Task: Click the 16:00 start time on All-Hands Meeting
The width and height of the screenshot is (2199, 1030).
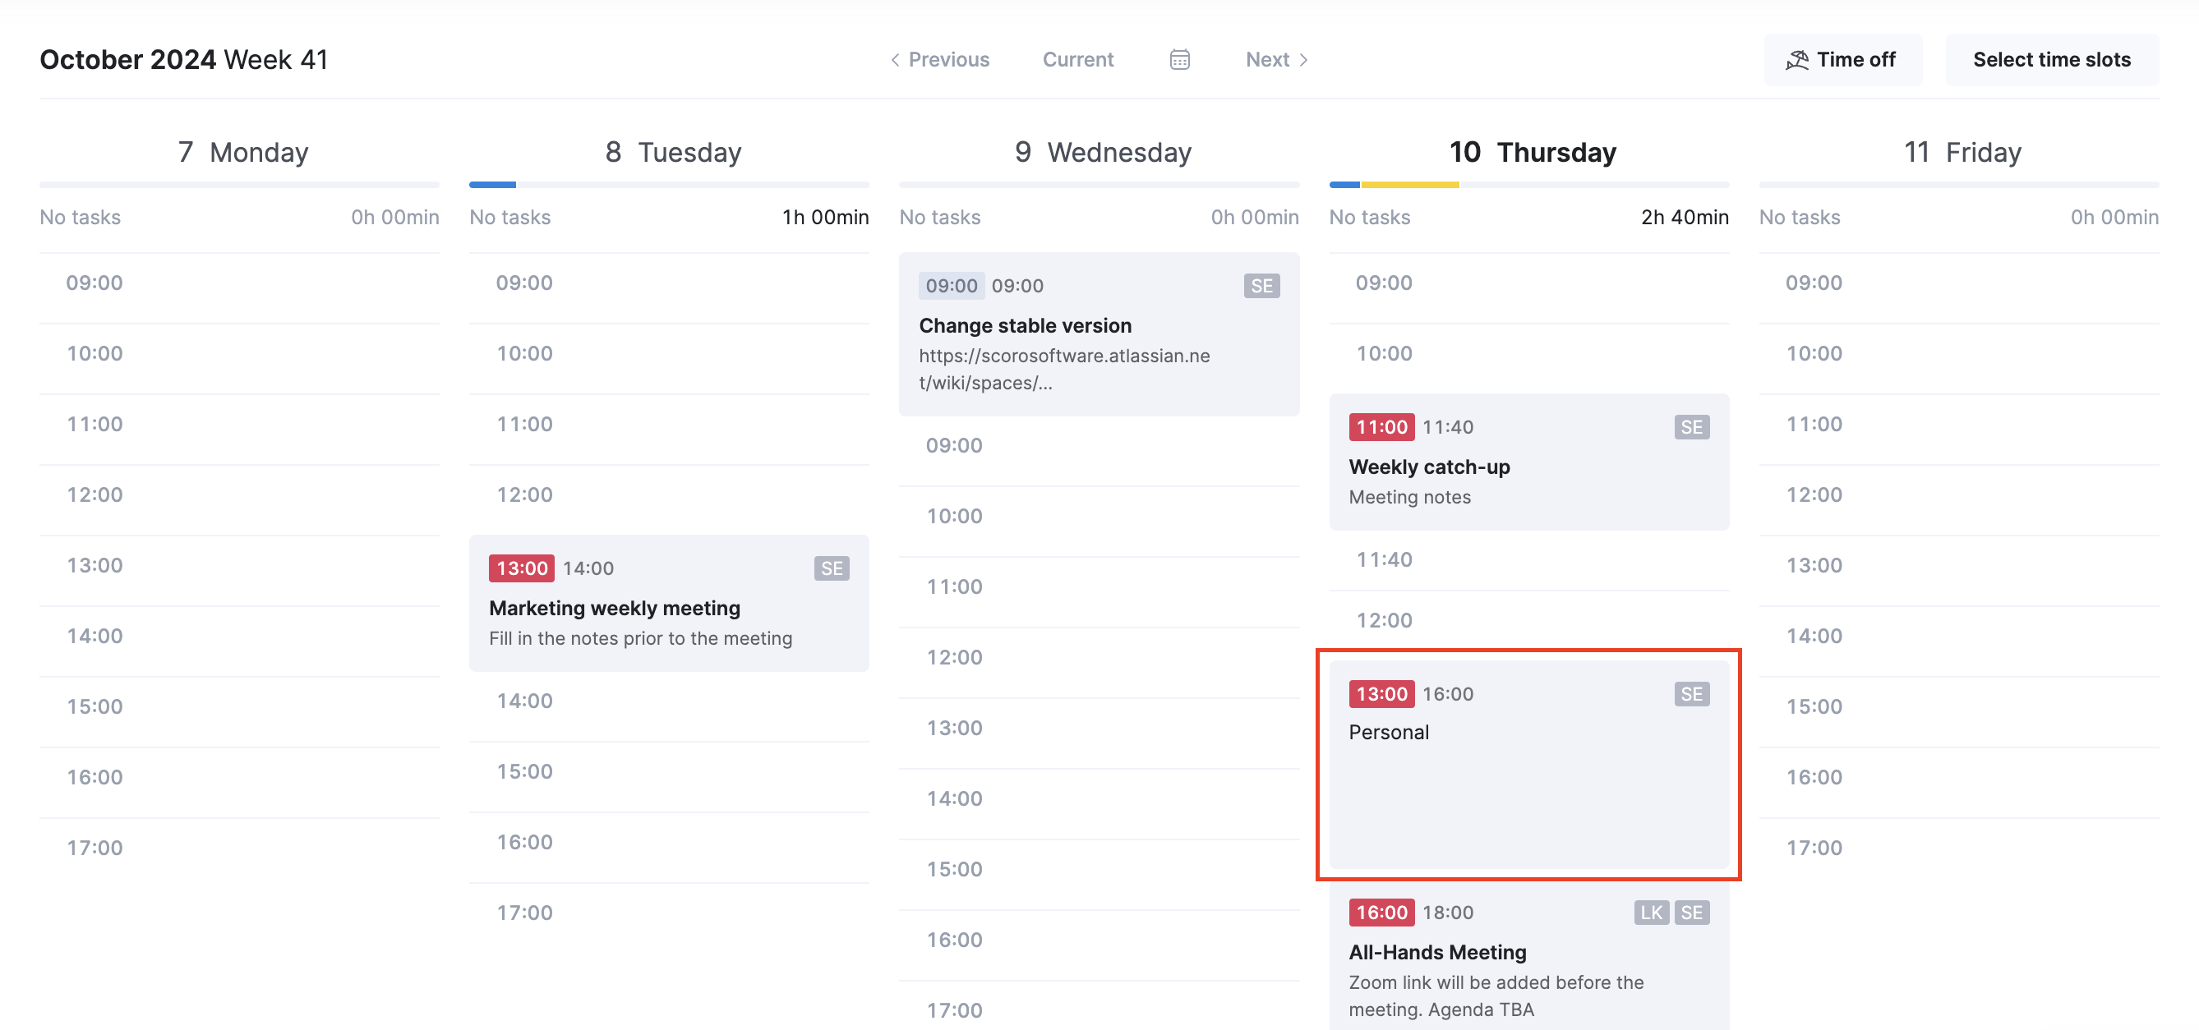Action: [1381, 913]
